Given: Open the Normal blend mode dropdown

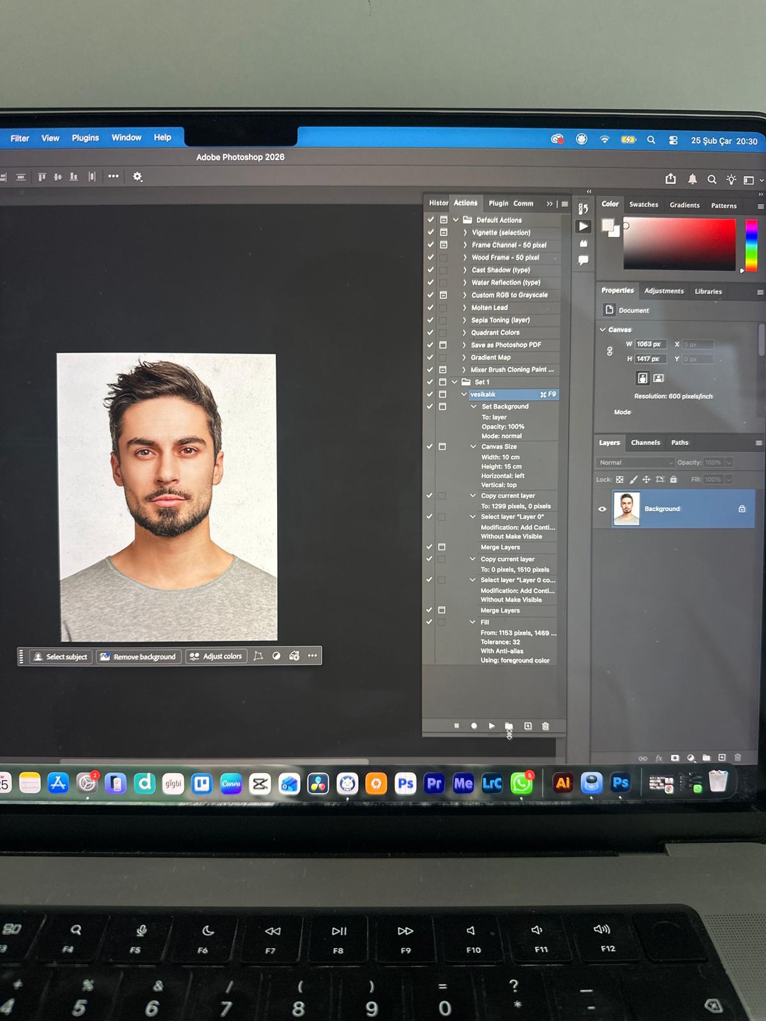Looking at the screenshot, I should click(635, 463).
